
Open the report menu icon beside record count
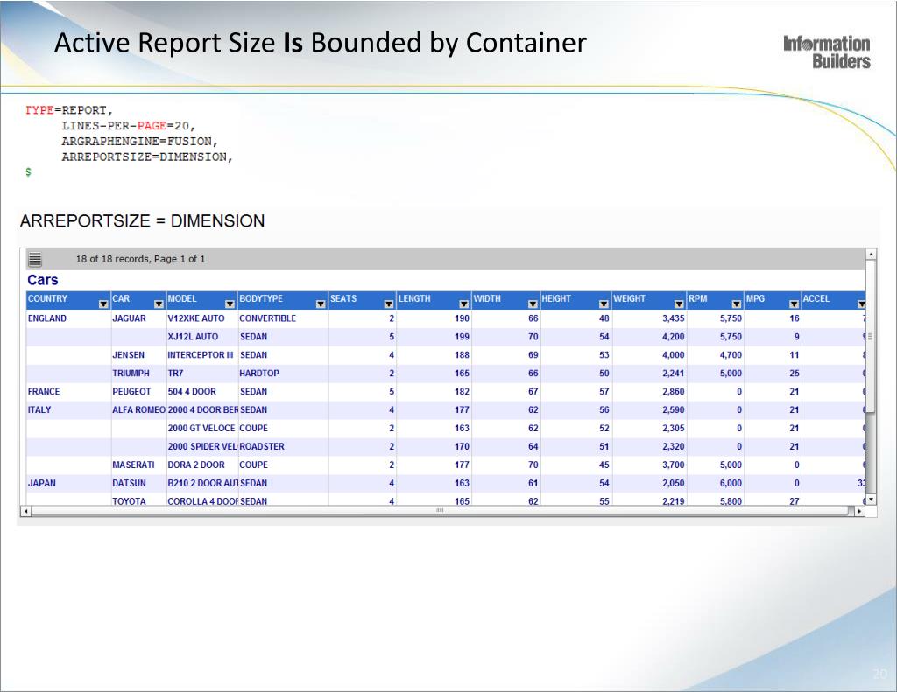35,259
